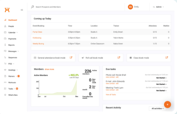This screenshot has height=114, width=177.
Task: Click the POS cart icon
Action: [x=5, y=64]
